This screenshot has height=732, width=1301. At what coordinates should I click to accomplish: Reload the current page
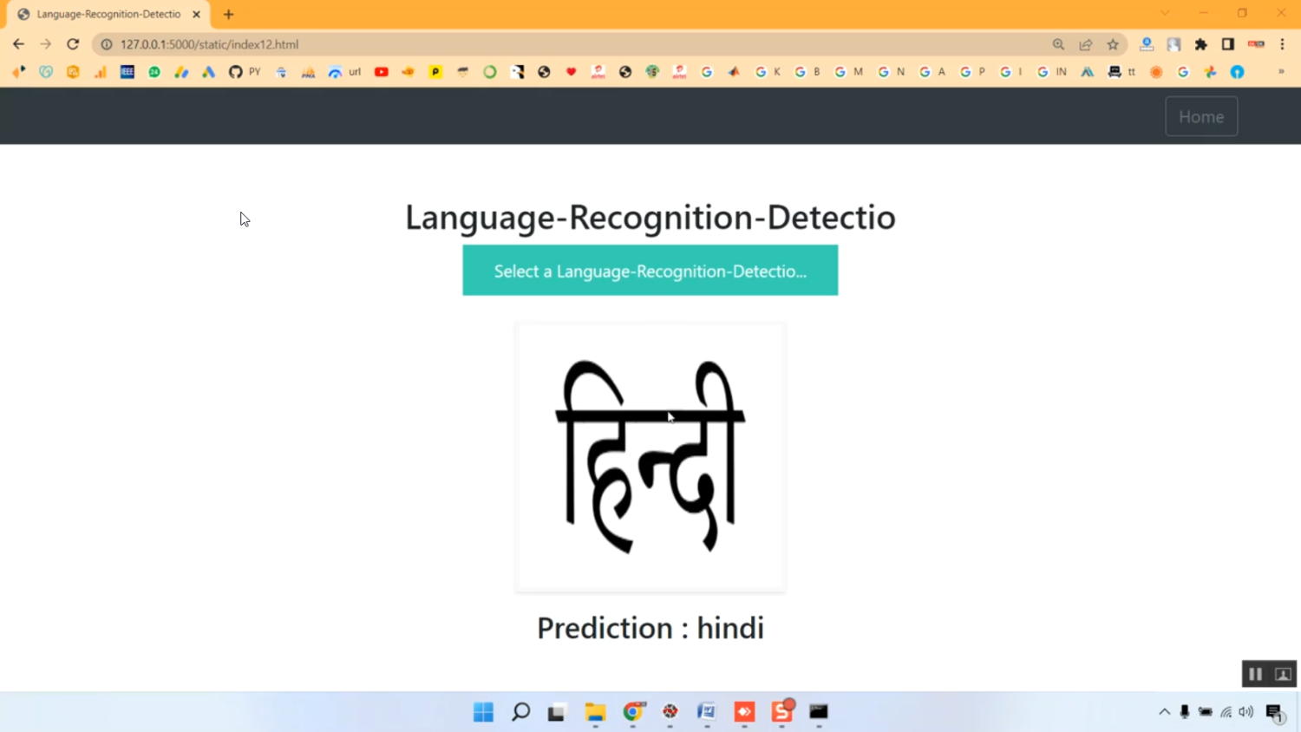pyautogui.click(x=73, y=44)
